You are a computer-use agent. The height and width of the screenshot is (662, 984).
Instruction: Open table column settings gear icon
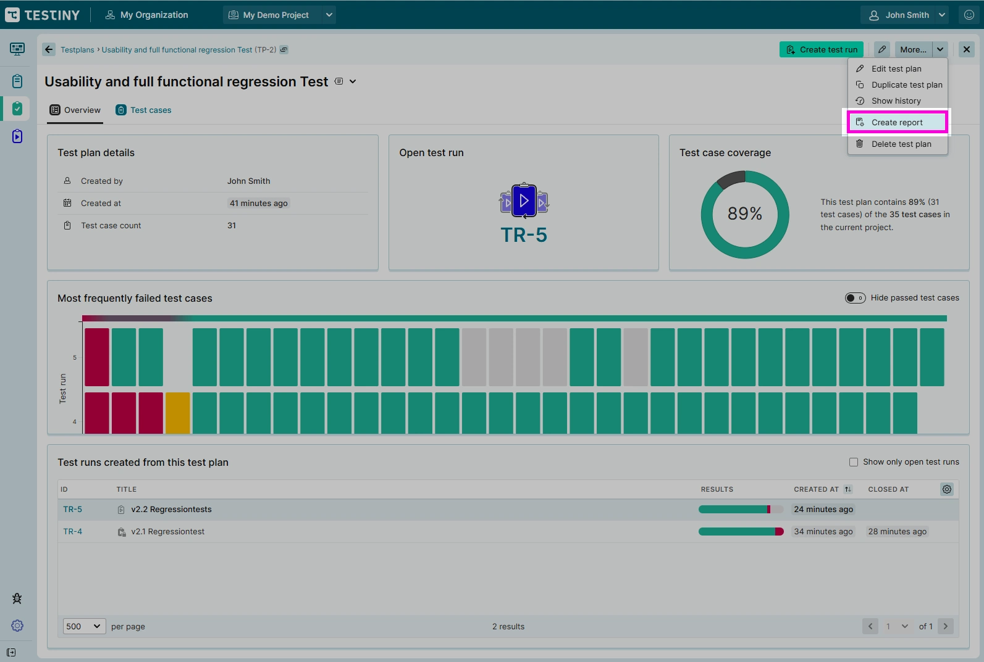[947, 489]
